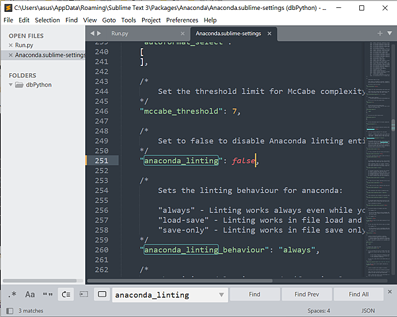
Task: Open the Goto menu
Action: click(109, 20)
